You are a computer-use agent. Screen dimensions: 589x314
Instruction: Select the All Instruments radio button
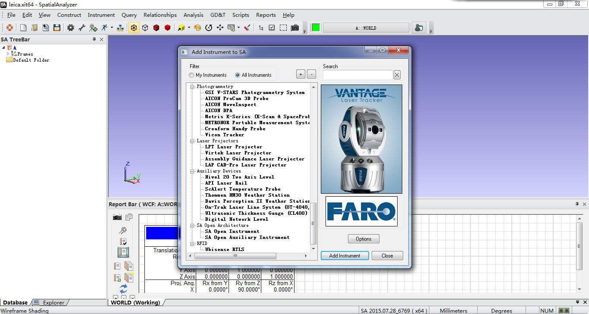point(238,75)
